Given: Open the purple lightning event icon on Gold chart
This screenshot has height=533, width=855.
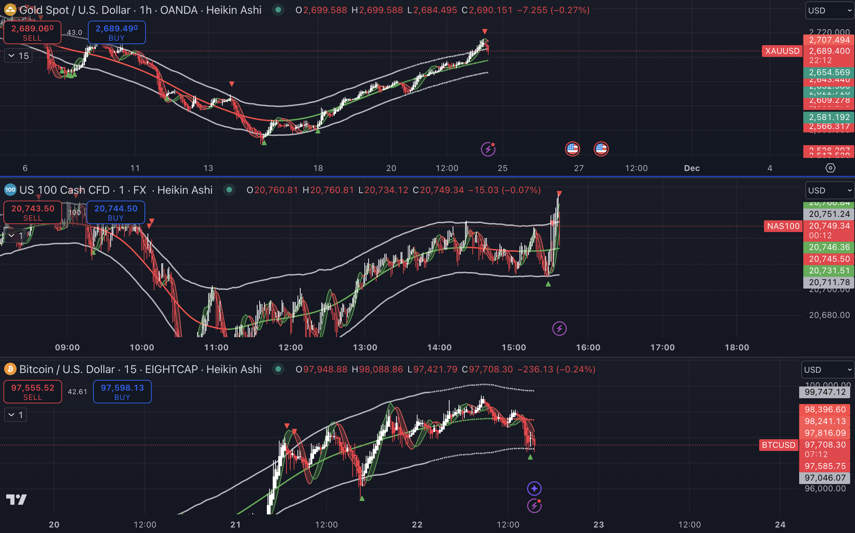Looking at the screenshot, I should (x=488, y=149).
